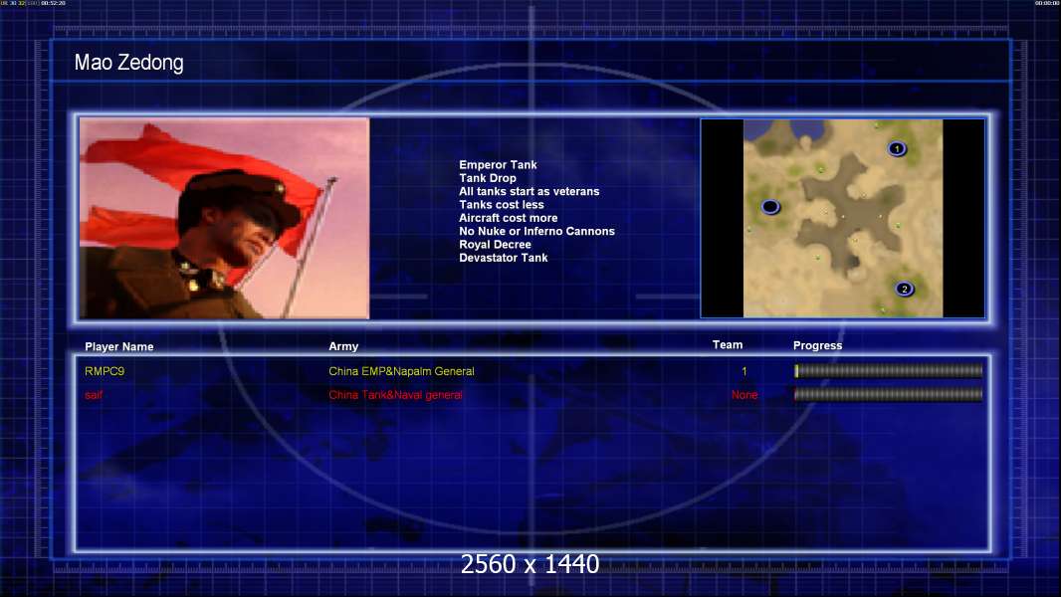
Task: Click the 'Tanks cost less' line
Action: 502,204
